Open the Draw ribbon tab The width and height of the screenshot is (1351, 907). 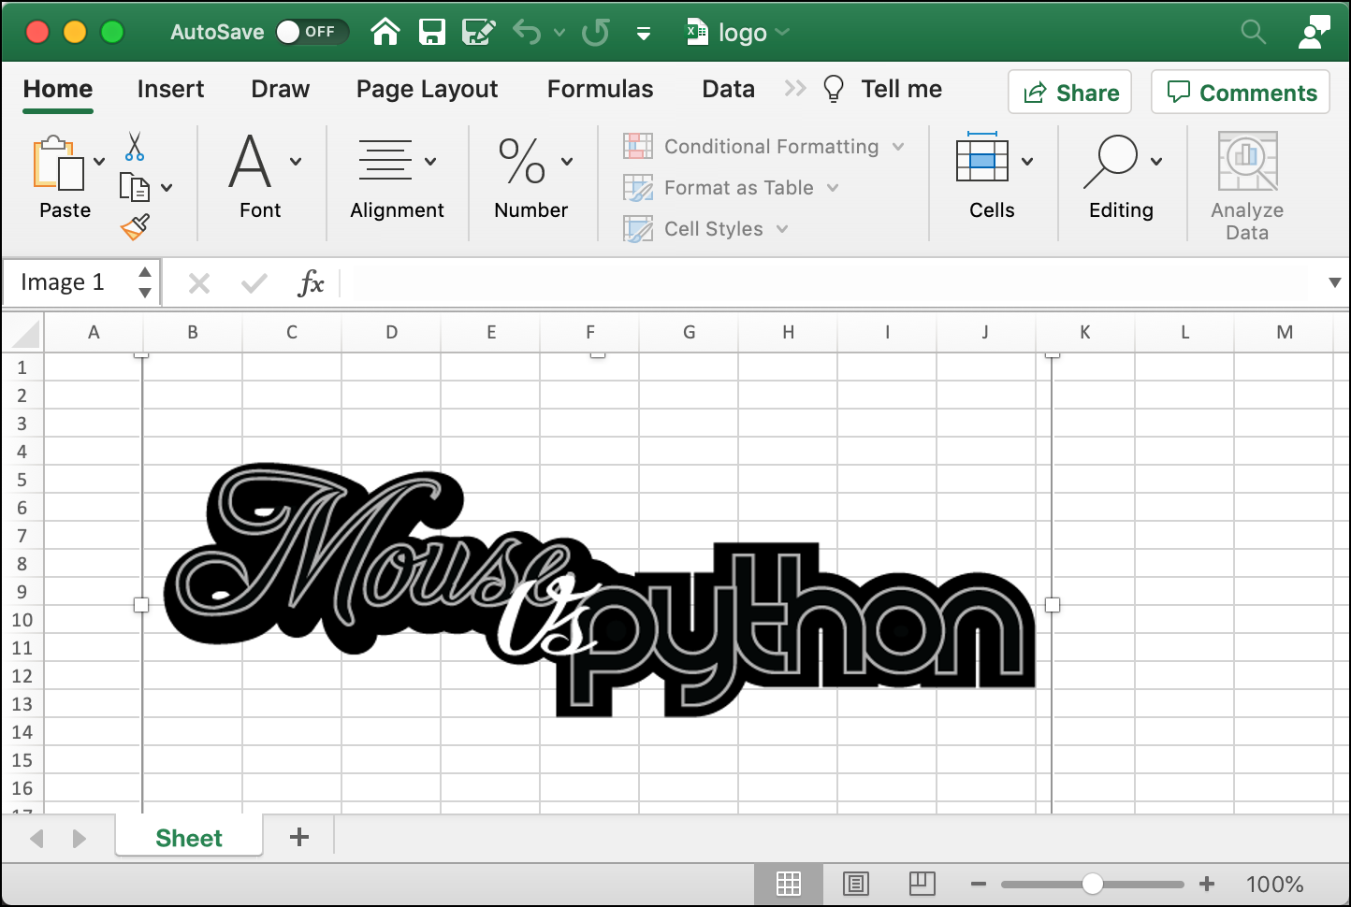point(281,89)
